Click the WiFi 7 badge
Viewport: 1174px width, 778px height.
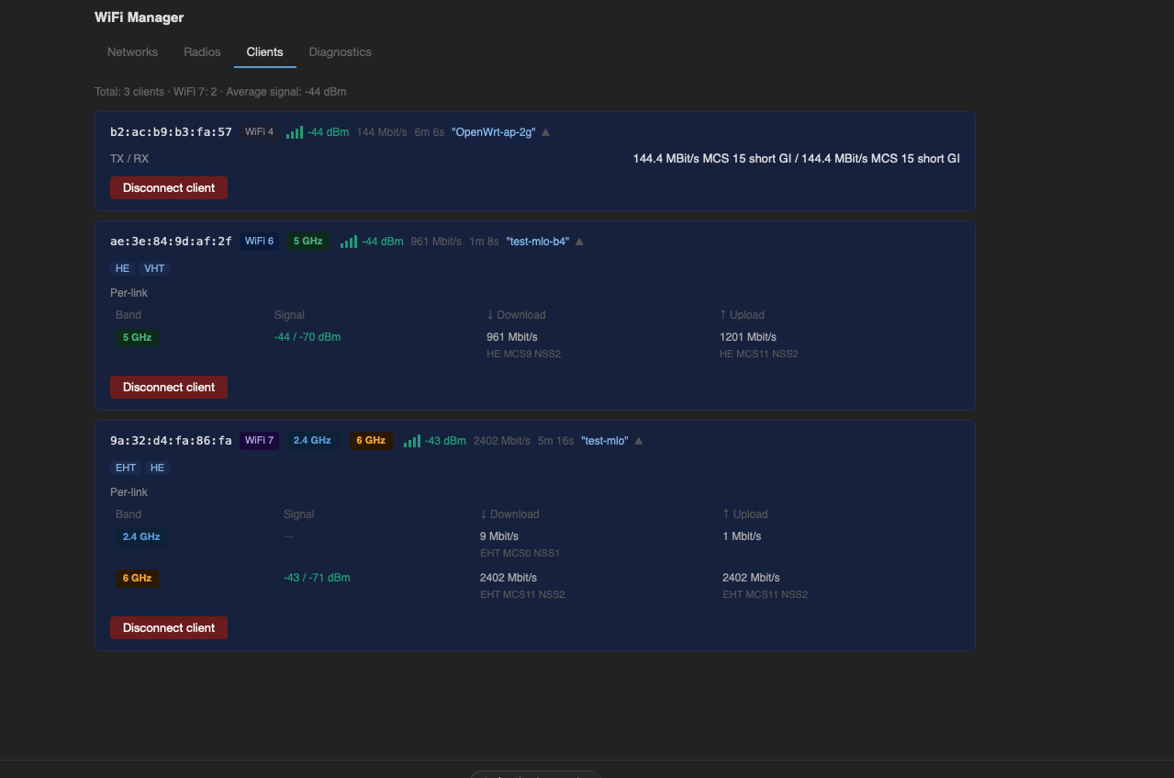point(259,441)
